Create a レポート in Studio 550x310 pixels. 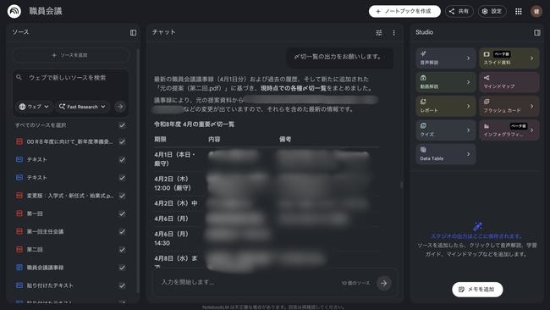click(x=446, y=106)
